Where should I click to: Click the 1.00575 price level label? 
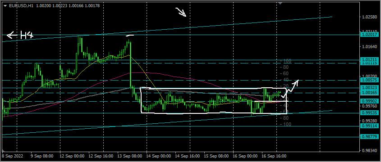369,80
